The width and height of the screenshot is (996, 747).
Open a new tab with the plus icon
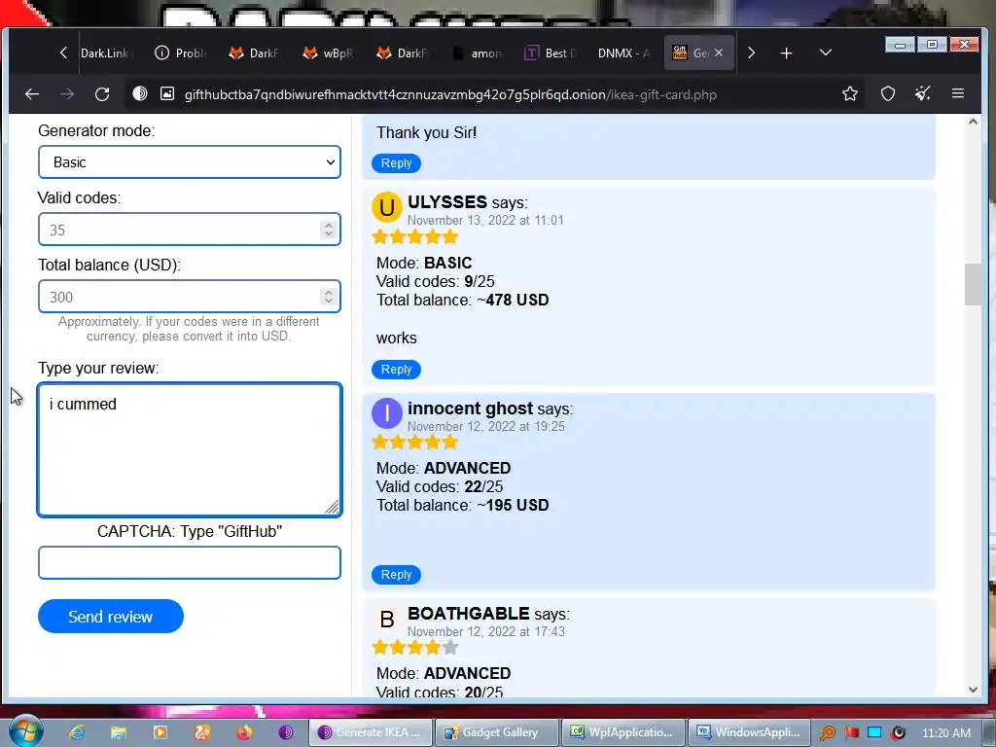coord(786,53)
